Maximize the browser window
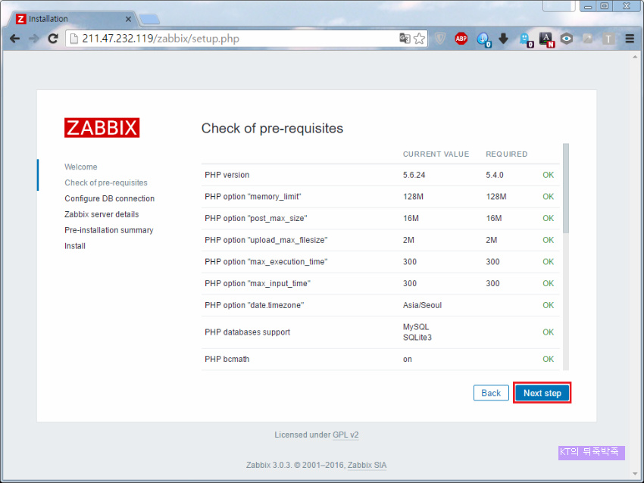This screenshot has width=644, height=483. click(x=605, y=6)
